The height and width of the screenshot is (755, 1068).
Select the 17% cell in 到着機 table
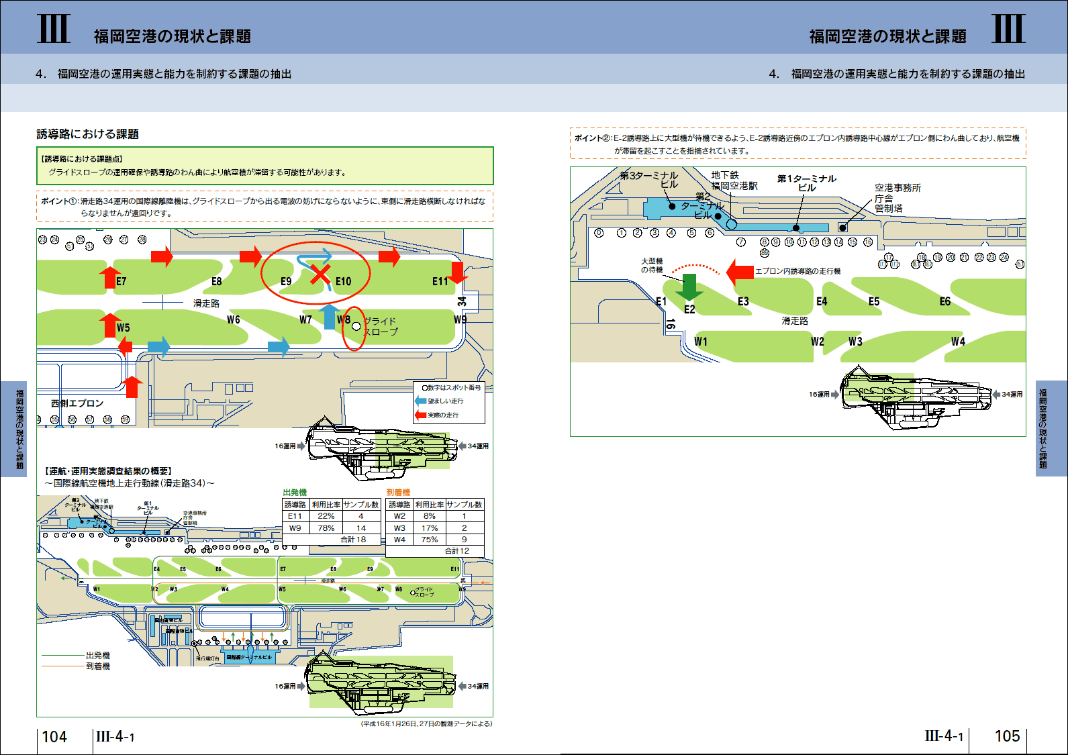(430, 528)
